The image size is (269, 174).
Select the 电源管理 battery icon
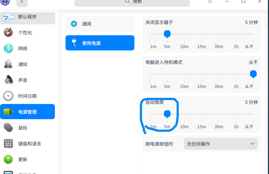(x=8, y=112)
